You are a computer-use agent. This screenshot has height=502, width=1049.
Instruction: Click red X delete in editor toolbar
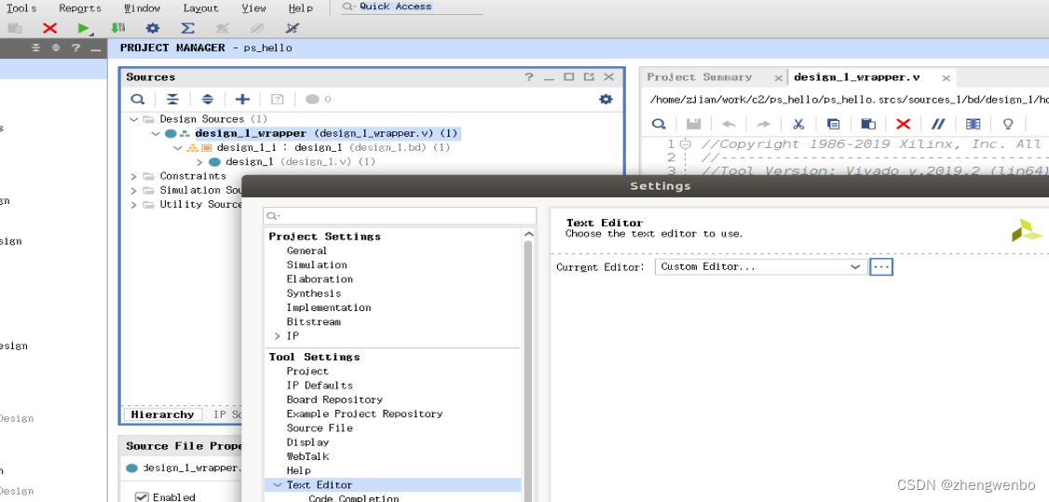(x=903, y=124)
